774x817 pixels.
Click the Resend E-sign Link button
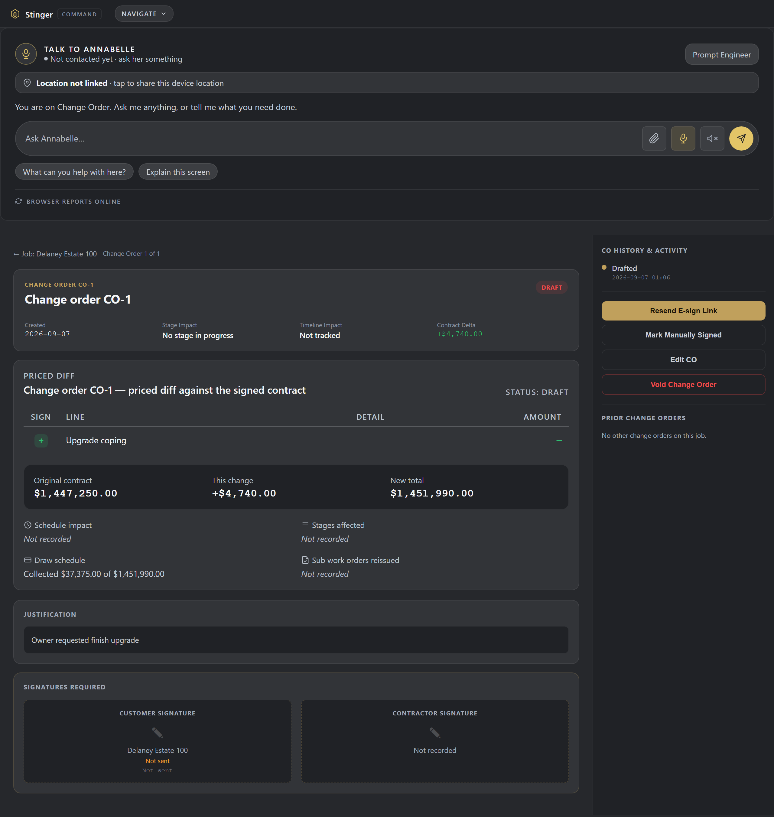[x=683, y=311]
